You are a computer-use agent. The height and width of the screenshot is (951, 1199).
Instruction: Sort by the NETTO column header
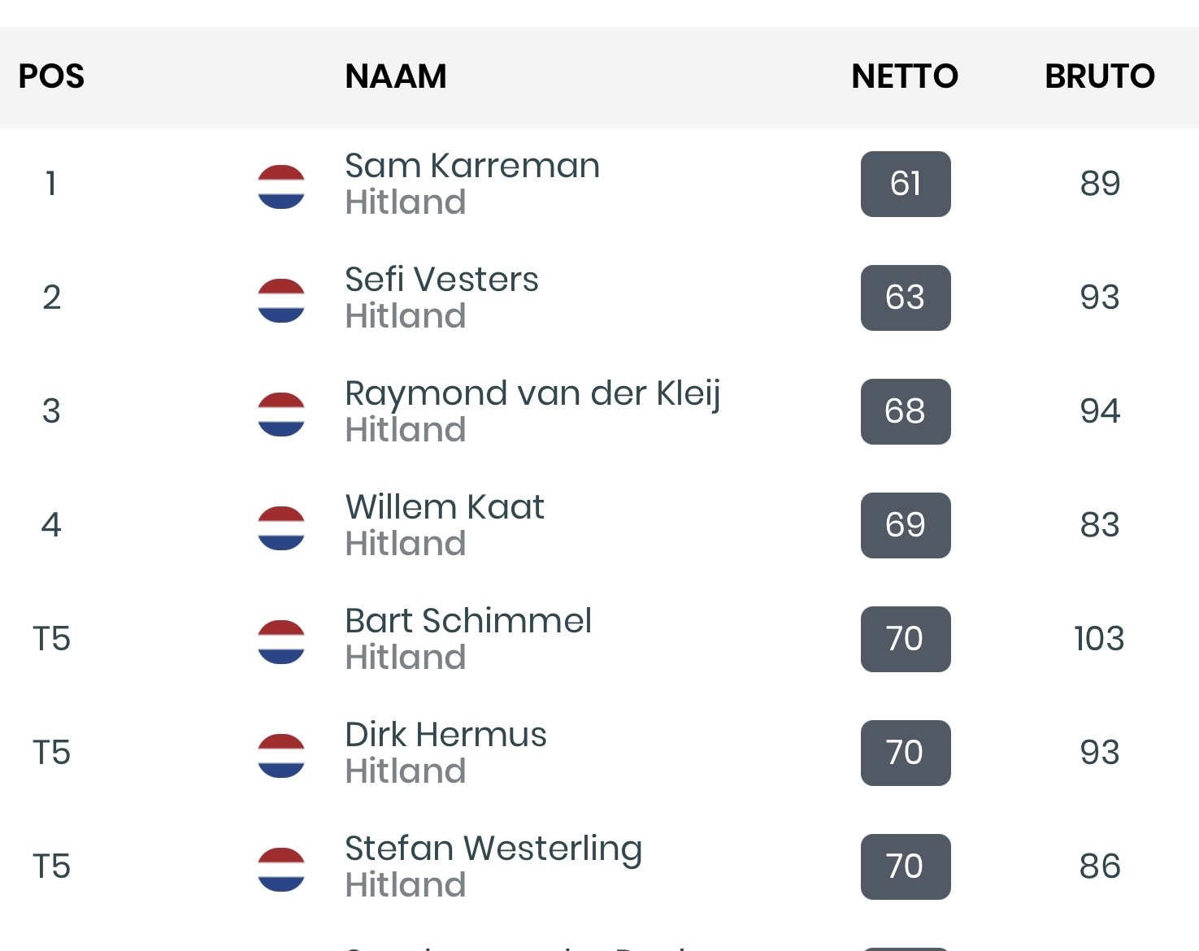(x=905, y=76)
